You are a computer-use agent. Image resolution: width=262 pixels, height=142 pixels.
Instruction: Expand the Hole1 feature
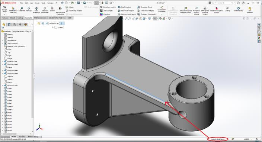pyautogui.click(x=2, y=113)
